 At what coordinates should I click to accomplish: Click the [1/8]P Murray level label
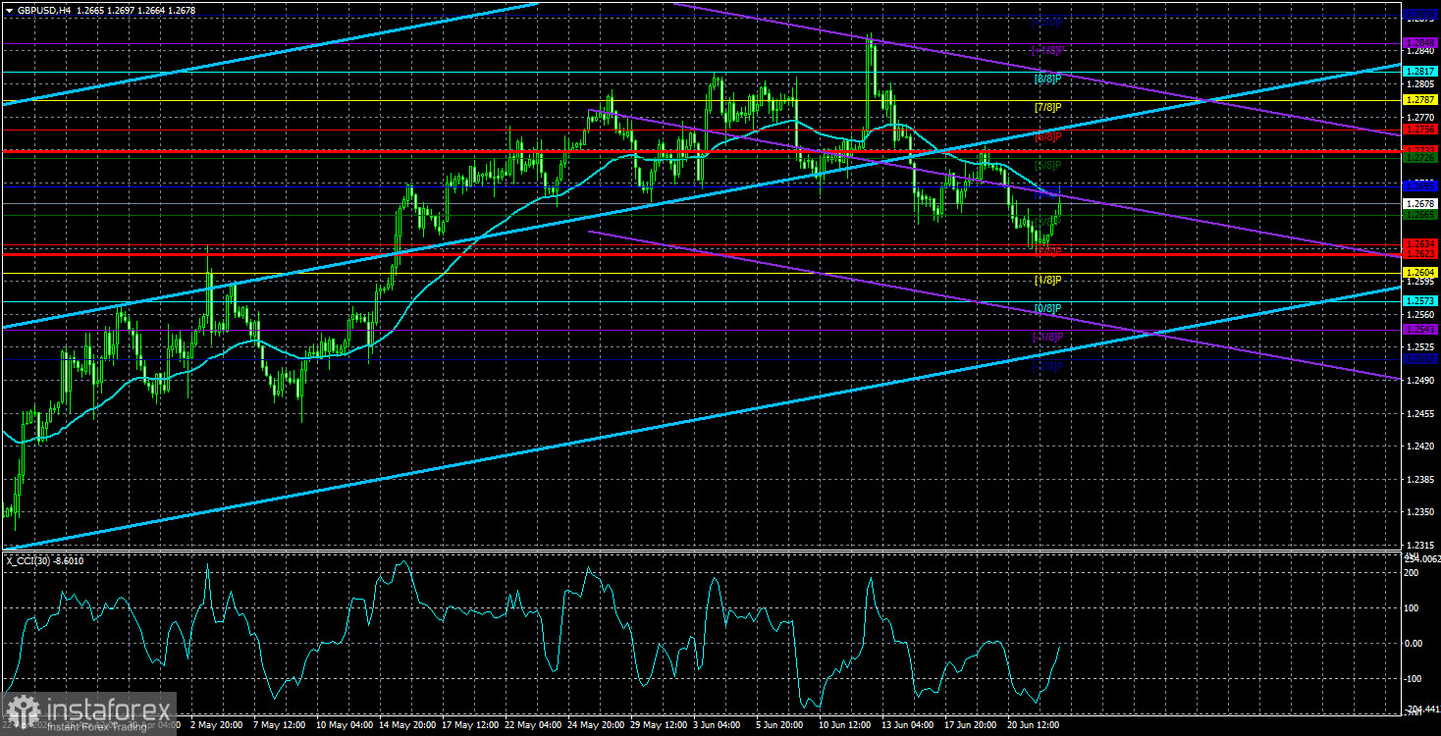tap(1049, 280)
